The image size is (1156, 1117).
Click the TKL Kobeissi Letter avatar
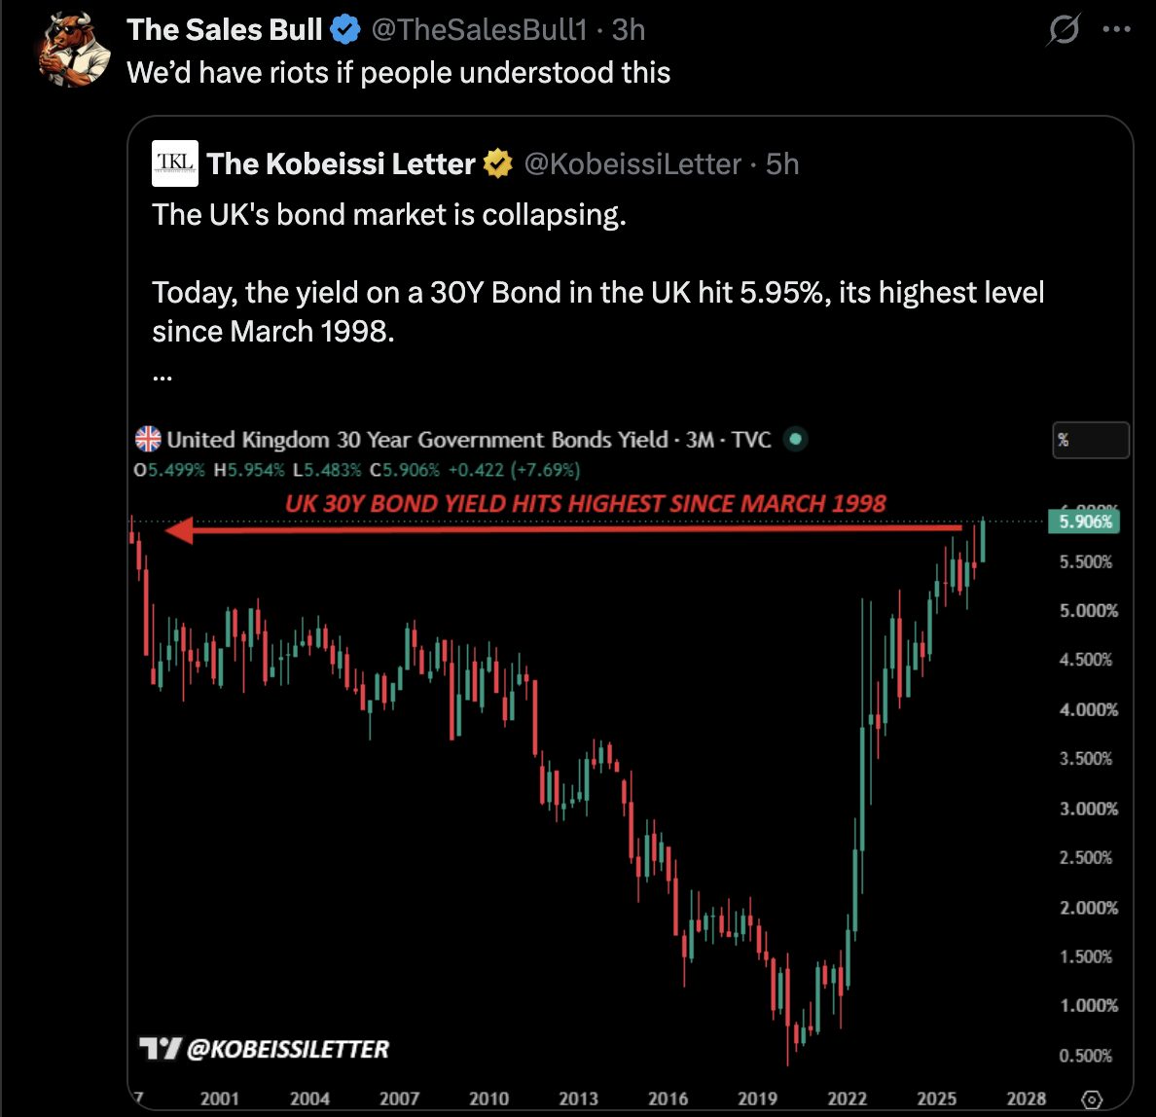175,163
